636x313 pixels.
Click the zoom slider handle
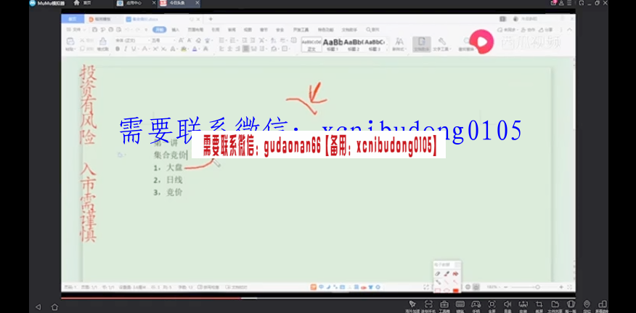click(x=537, y=287)
